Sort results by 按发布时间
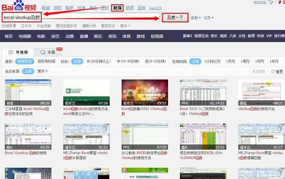Screen dimensions: 285x179 [47, 61]
